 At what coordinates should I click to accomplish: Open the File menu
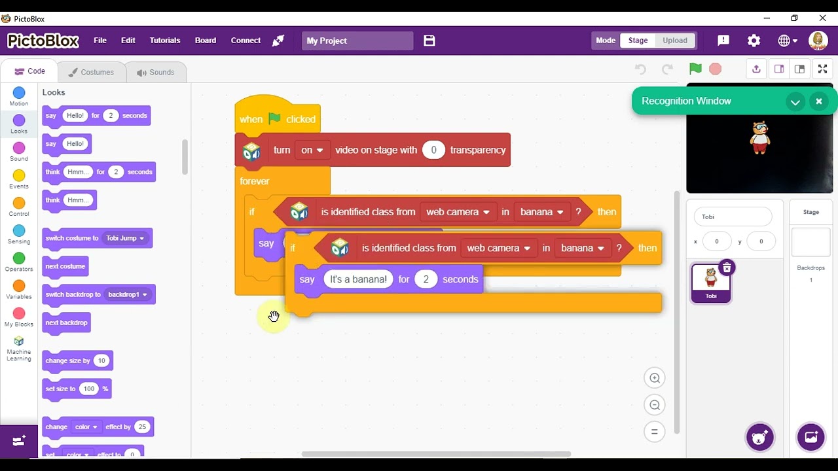click(100, 41)
